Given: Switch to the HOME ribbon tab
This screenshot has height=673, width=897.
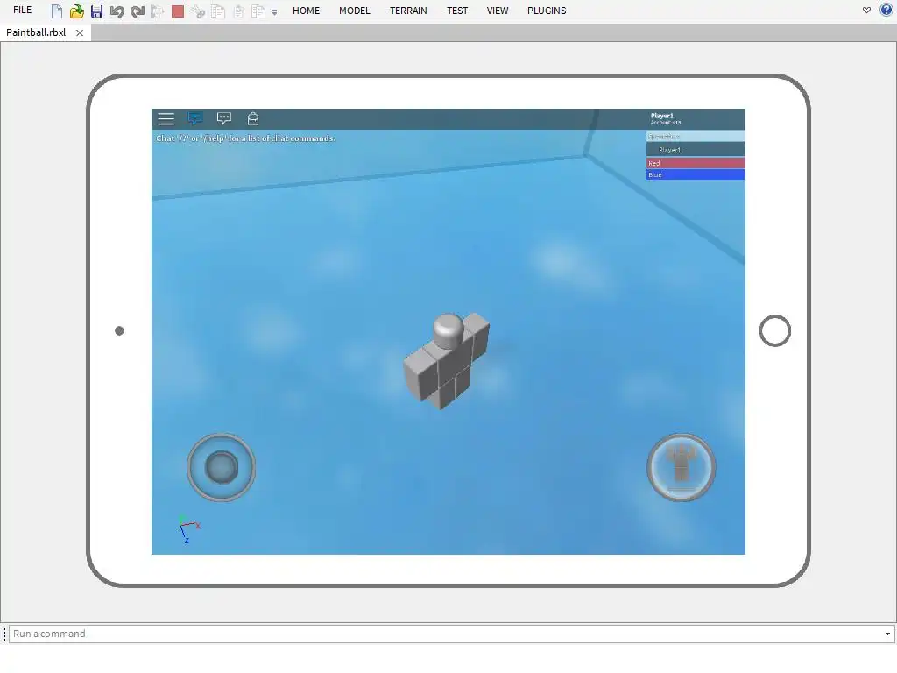Looking at the screenshot, I should [x=306, y=11].
